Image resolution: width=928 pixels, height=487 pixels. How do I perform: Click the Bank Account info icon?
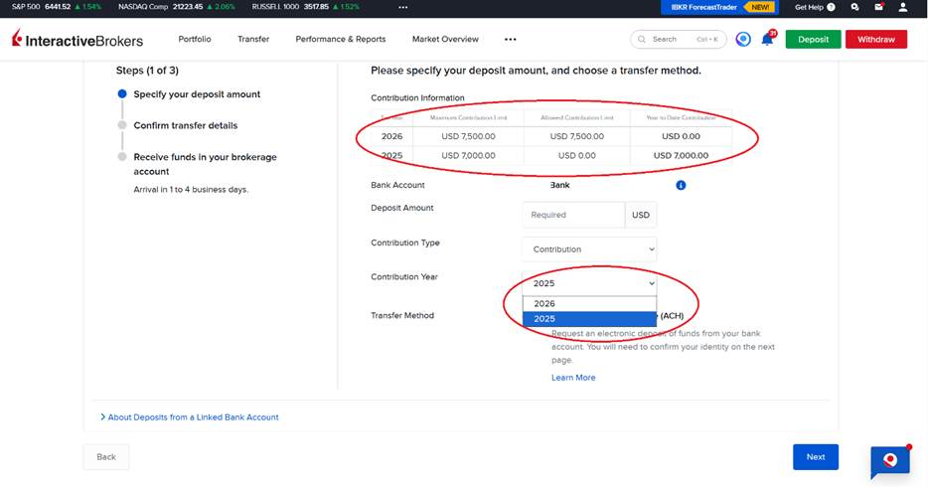pyautogui.click(x=681, y=185)
